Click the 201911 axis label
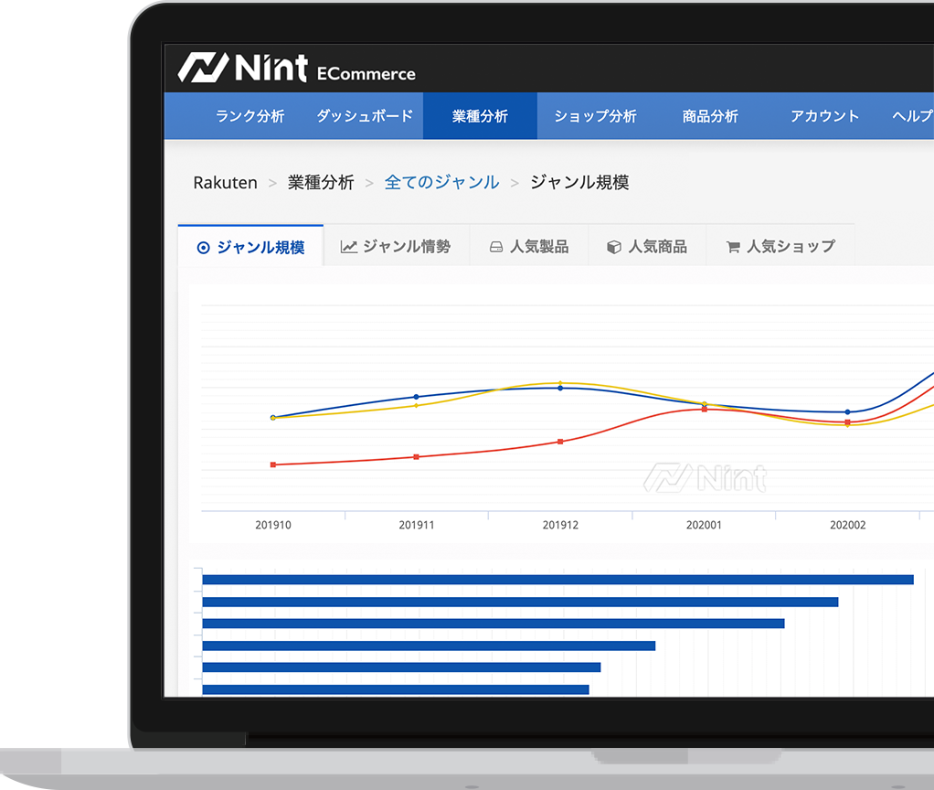 coord(417,525)
